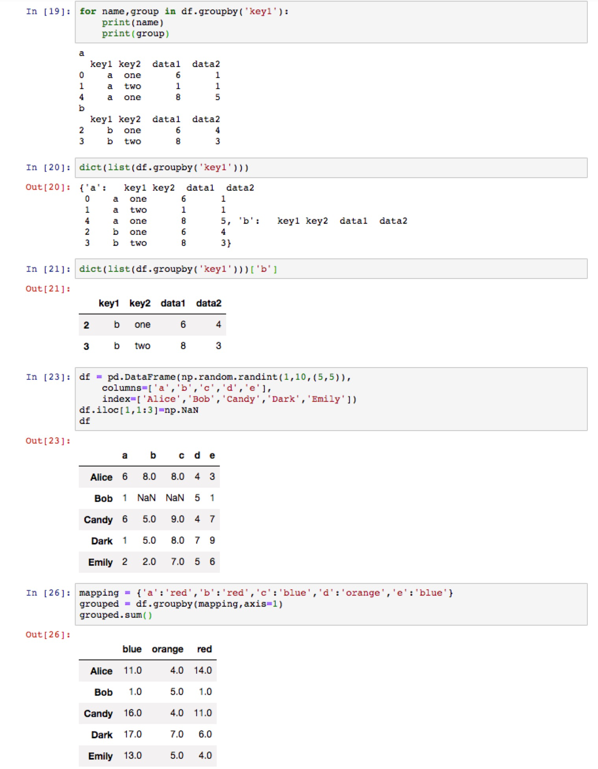Focus the In [20] dict(list(...)) code cell

(x=331, y=168)
